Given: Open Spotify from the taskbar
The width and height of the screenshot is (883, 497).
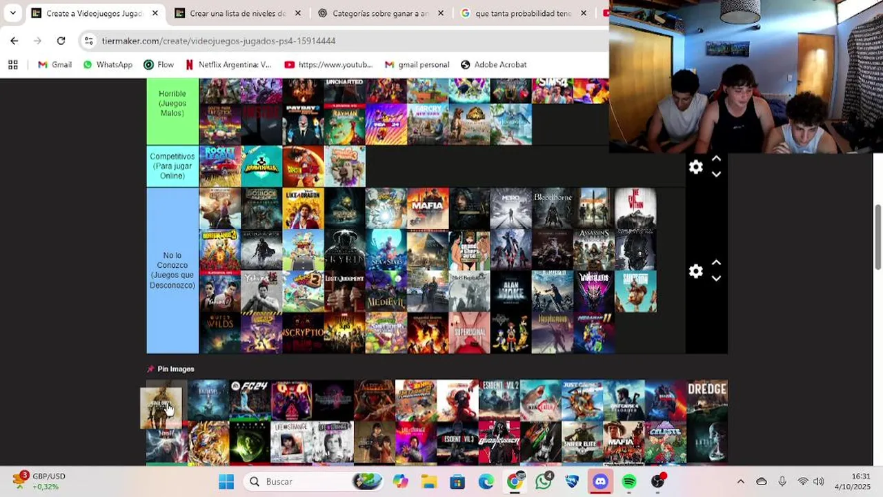Looking at the screenshot, I should tap(629, 481).
